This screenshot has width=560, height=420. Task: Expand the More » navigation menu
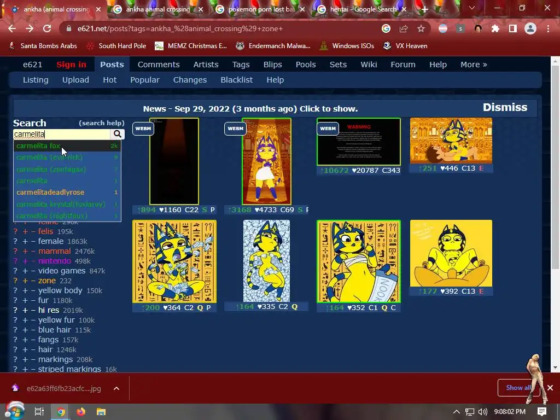[x=474, y=65]
